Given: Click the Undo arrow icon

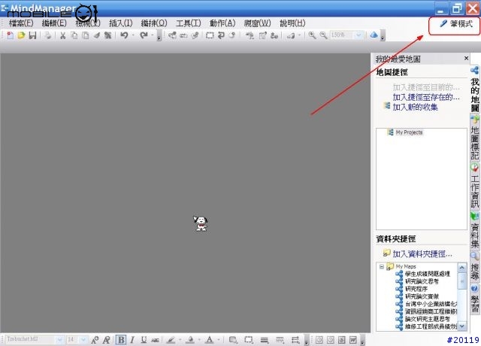Looking at the screenshot, I should (x=124, y=35).
